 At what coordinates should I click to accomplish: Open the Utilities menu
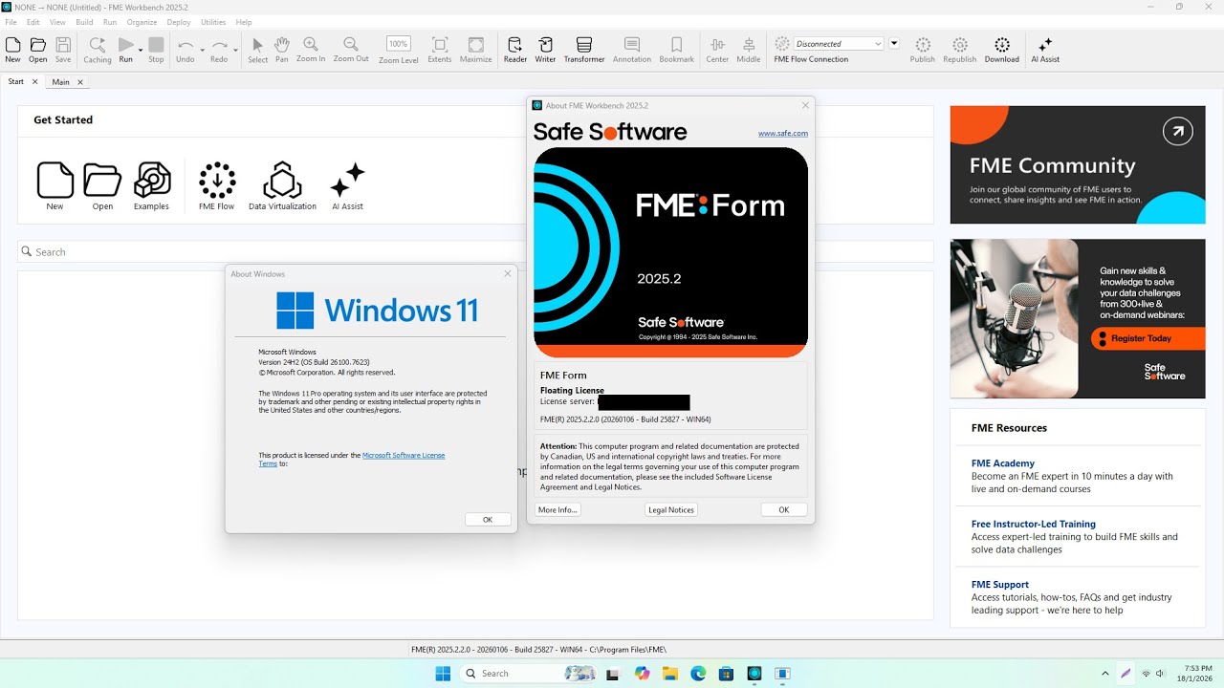point(213,22)
